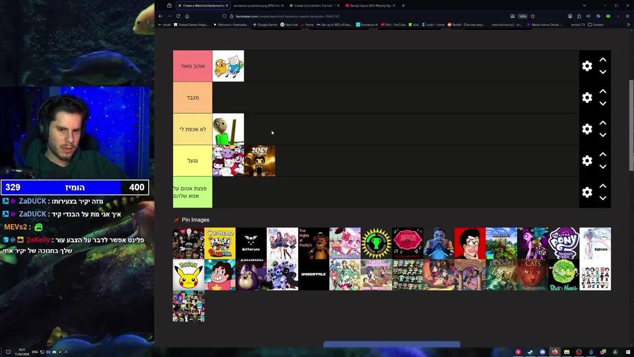The height and width of the screenshot is (357, 634).
Task: Switch to Bendy Dance 2025 tab
Action: 369,5
